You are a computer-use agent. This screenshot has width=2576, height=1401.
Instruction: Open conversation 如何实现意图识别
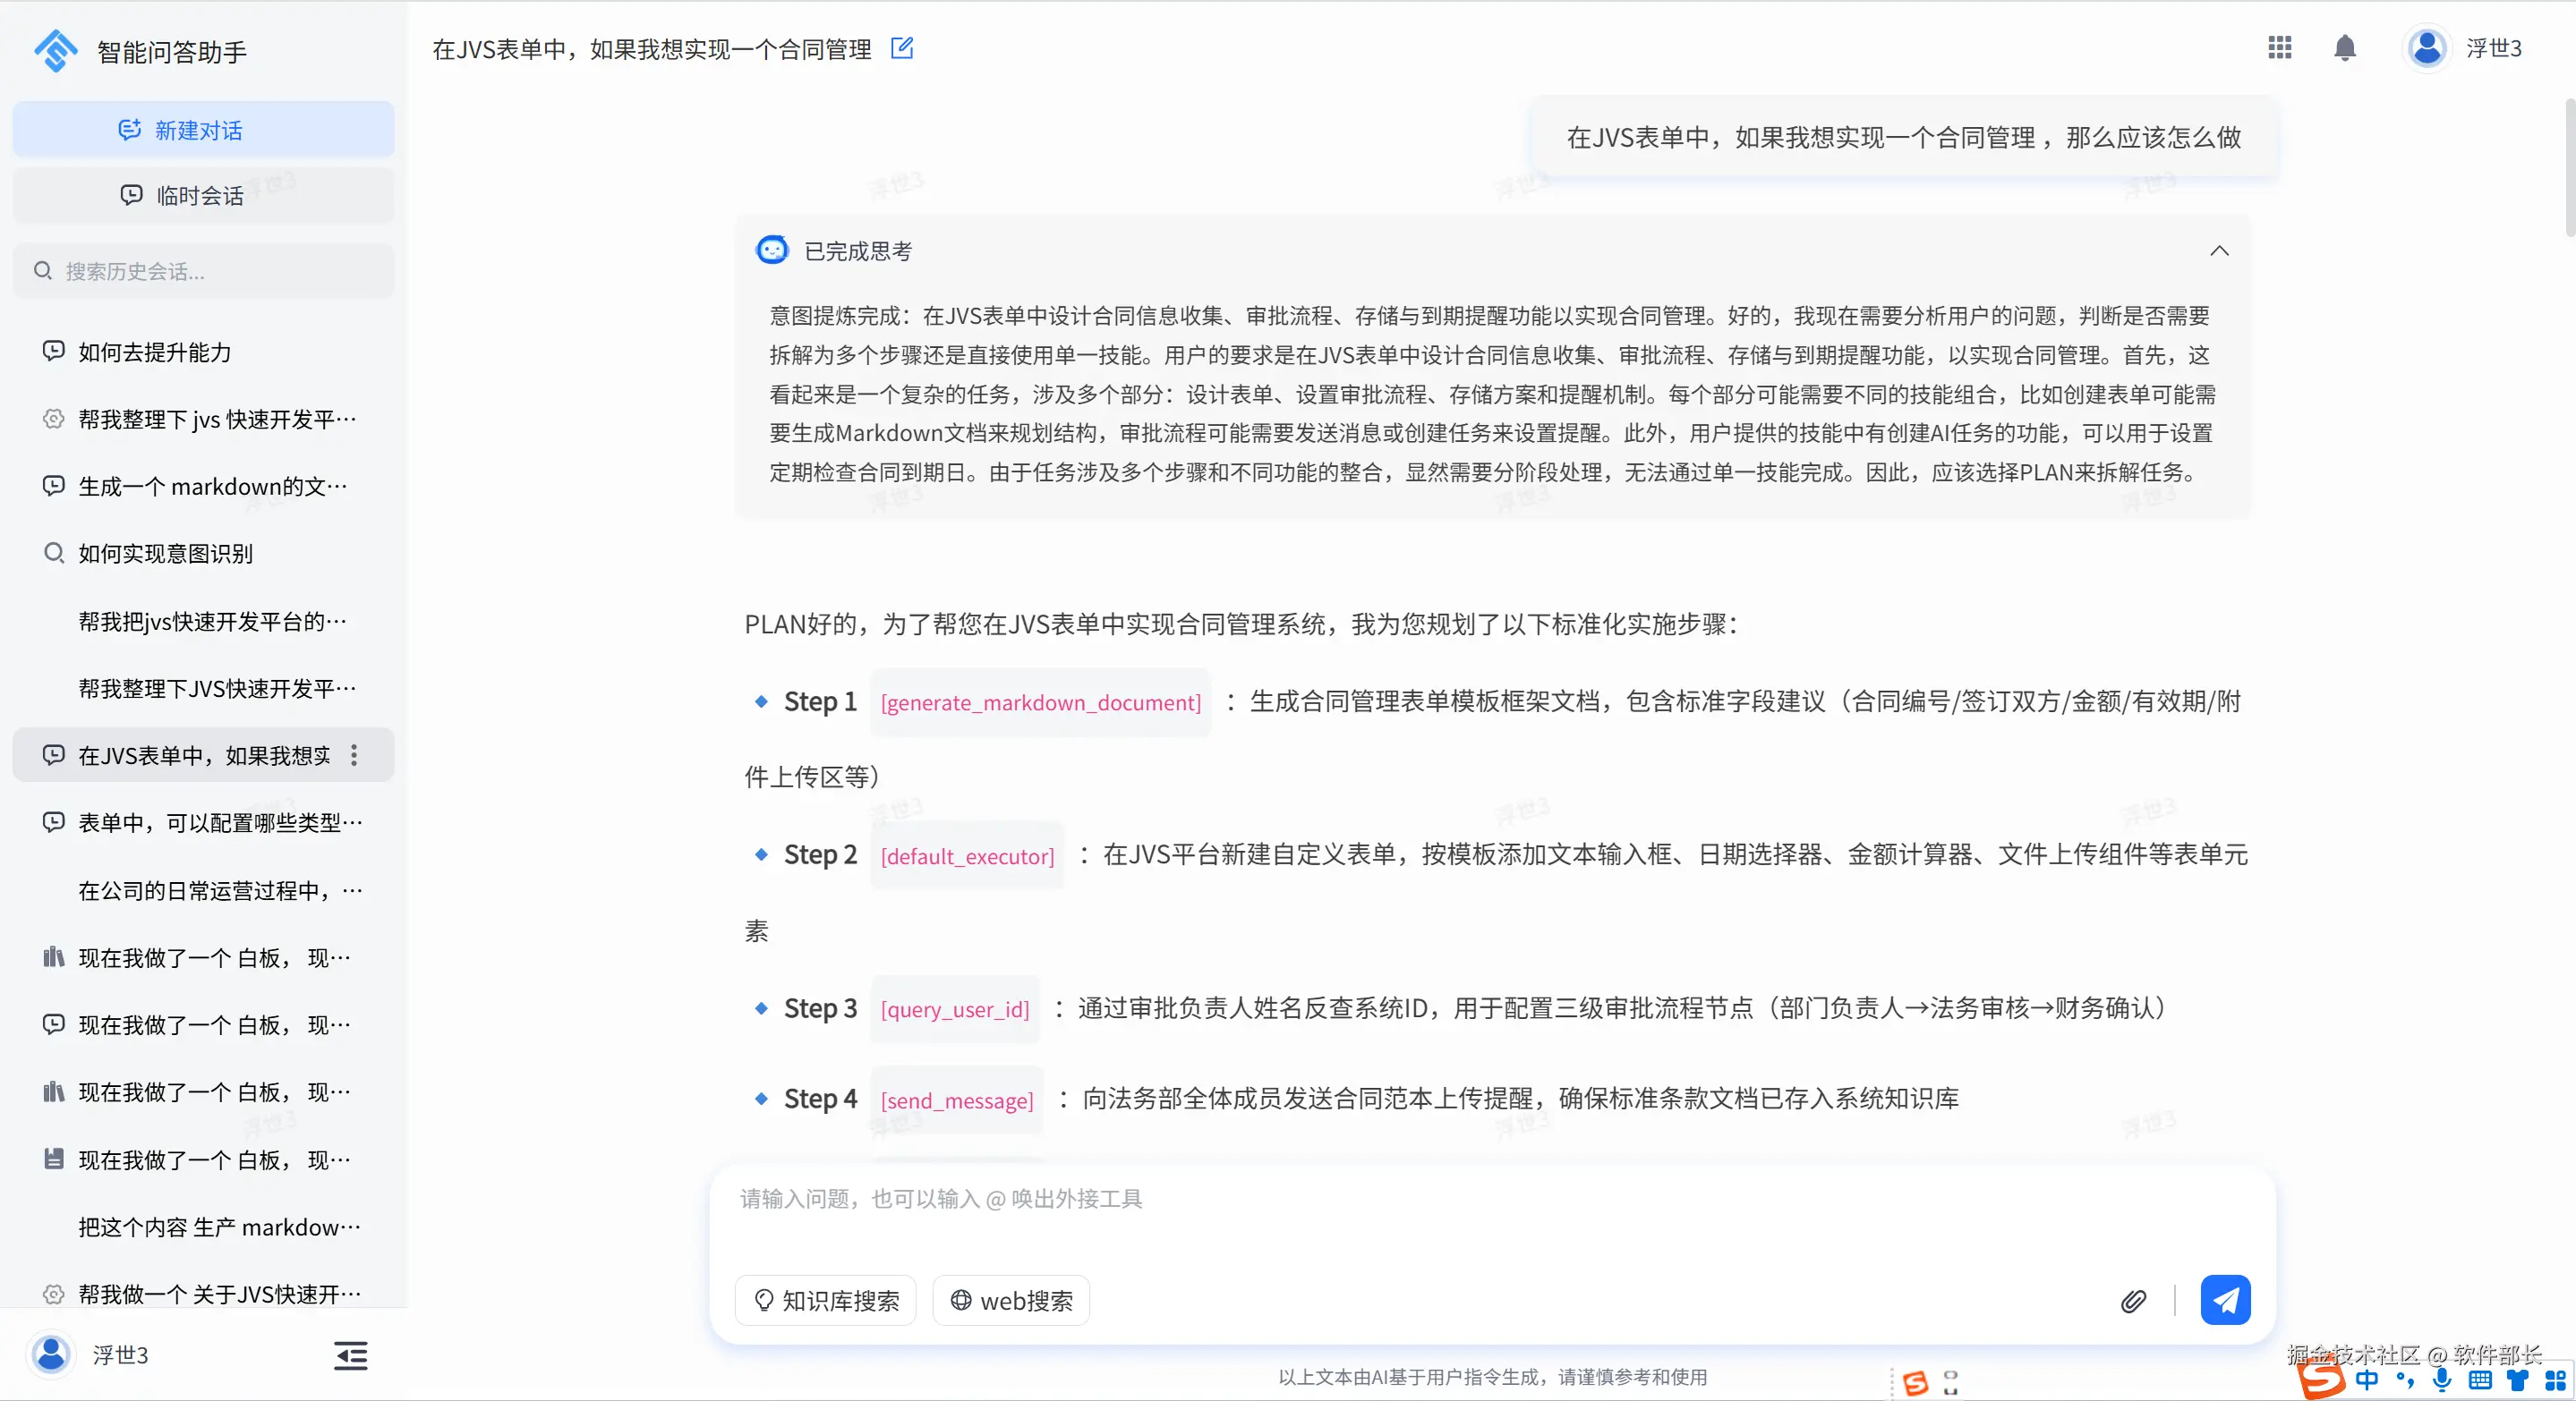pyautogui.click(x=166, y=554)
